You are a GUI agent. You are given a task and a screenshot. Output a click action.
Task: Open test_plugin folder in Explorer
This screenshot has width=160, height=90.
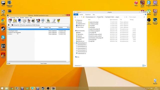point(92,27)
